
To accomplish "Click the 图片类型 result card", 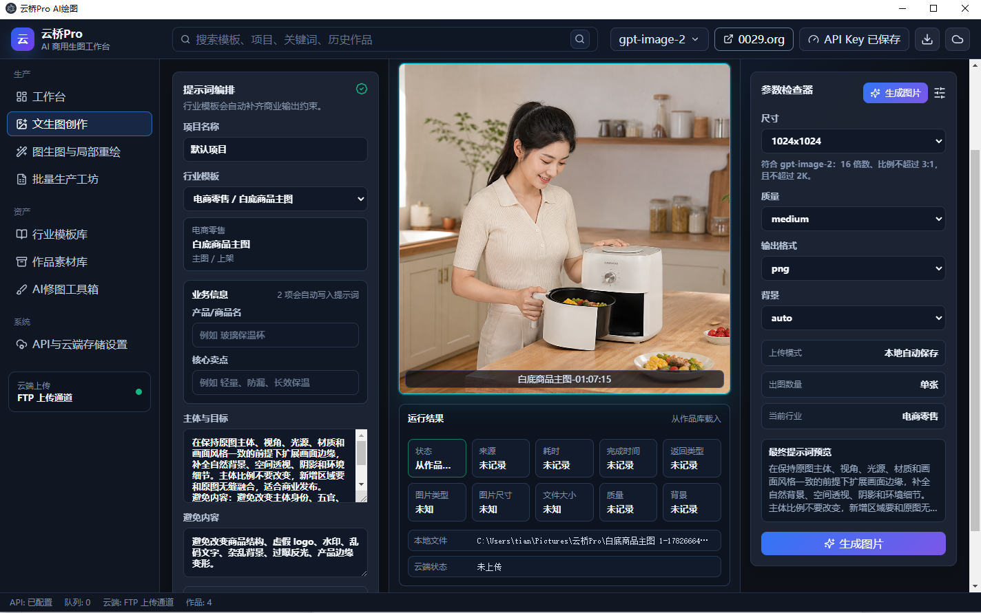I will click(x=437, y=502).
